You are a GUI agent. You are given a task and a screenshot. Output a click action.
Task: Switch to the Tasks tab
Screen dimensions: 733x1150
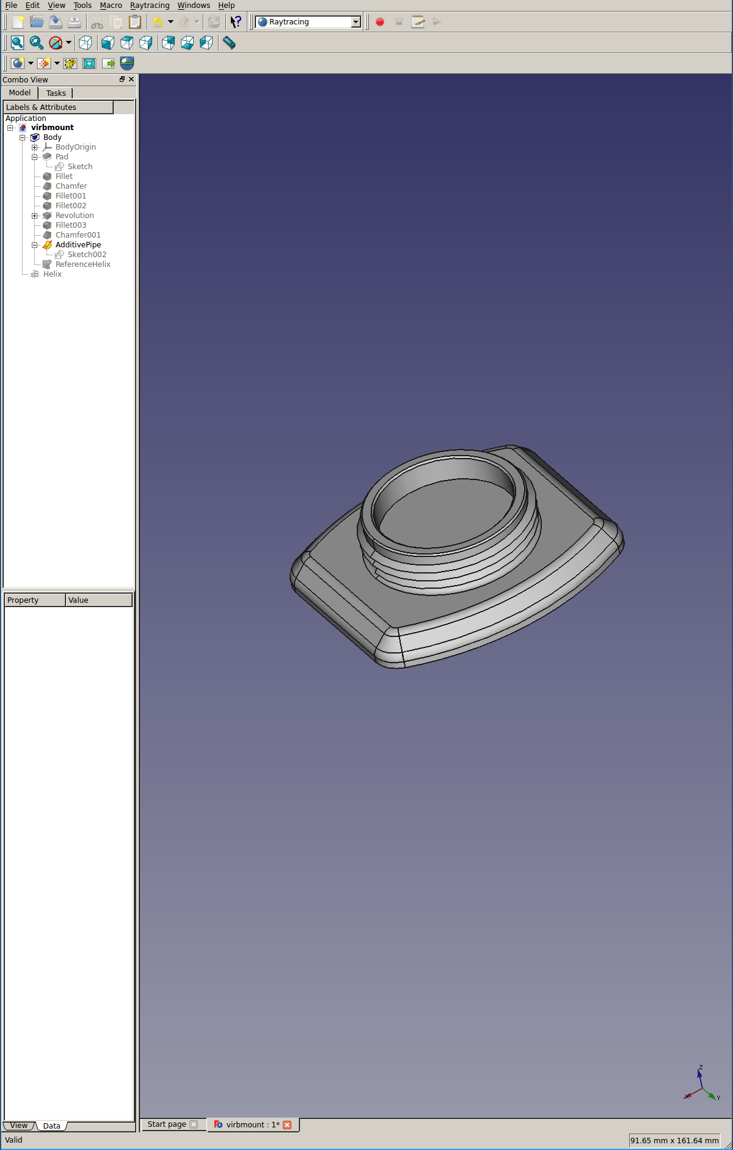tap(56, 93)
